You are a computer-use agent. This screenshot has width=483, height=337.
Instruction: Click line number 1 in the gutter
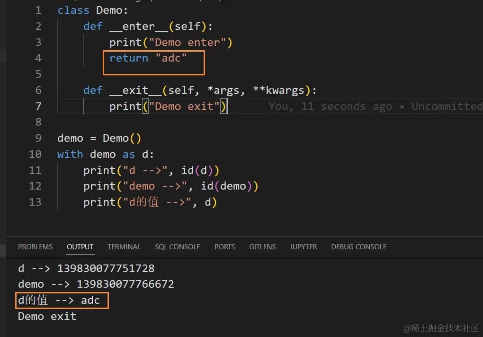pyautogui.click(x=38, y=10)
